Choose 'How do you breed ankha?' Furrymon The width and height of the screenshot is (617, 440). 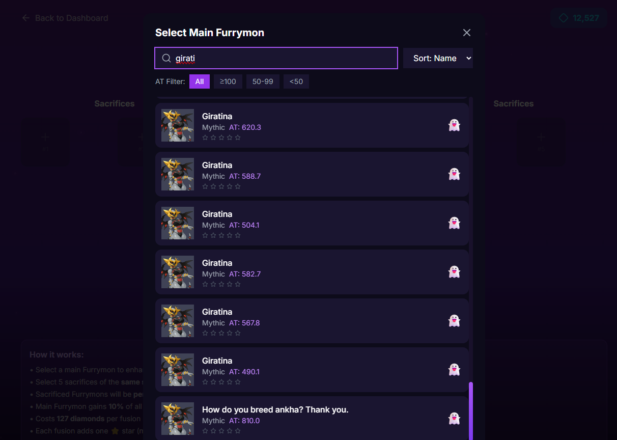tap(312, 418)
